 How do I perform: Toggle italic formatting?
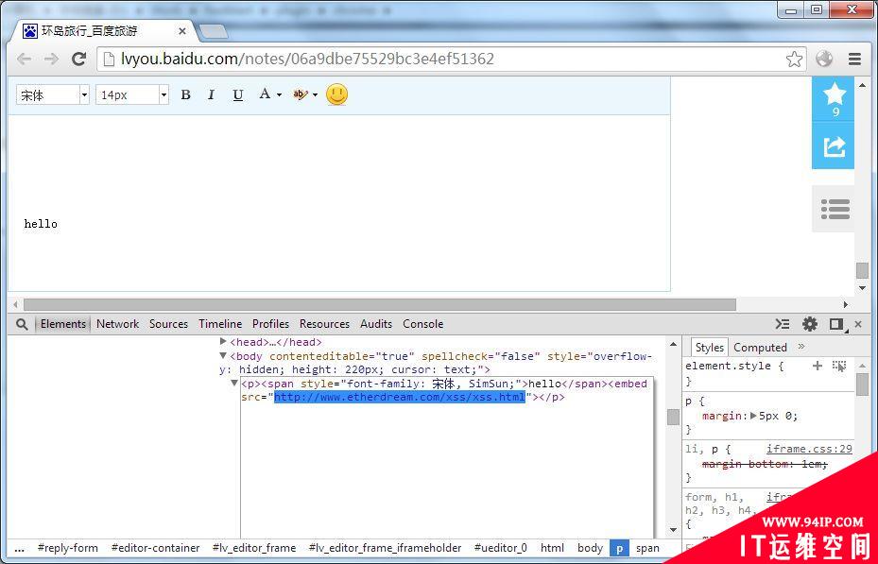point(211,95)
